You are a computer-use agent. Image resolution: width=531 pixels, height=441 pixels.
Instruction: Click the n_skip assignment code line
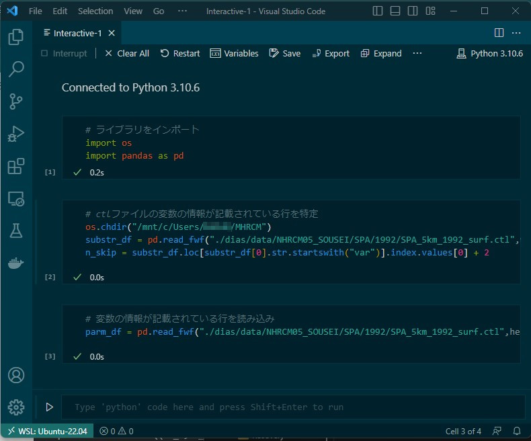287,253
